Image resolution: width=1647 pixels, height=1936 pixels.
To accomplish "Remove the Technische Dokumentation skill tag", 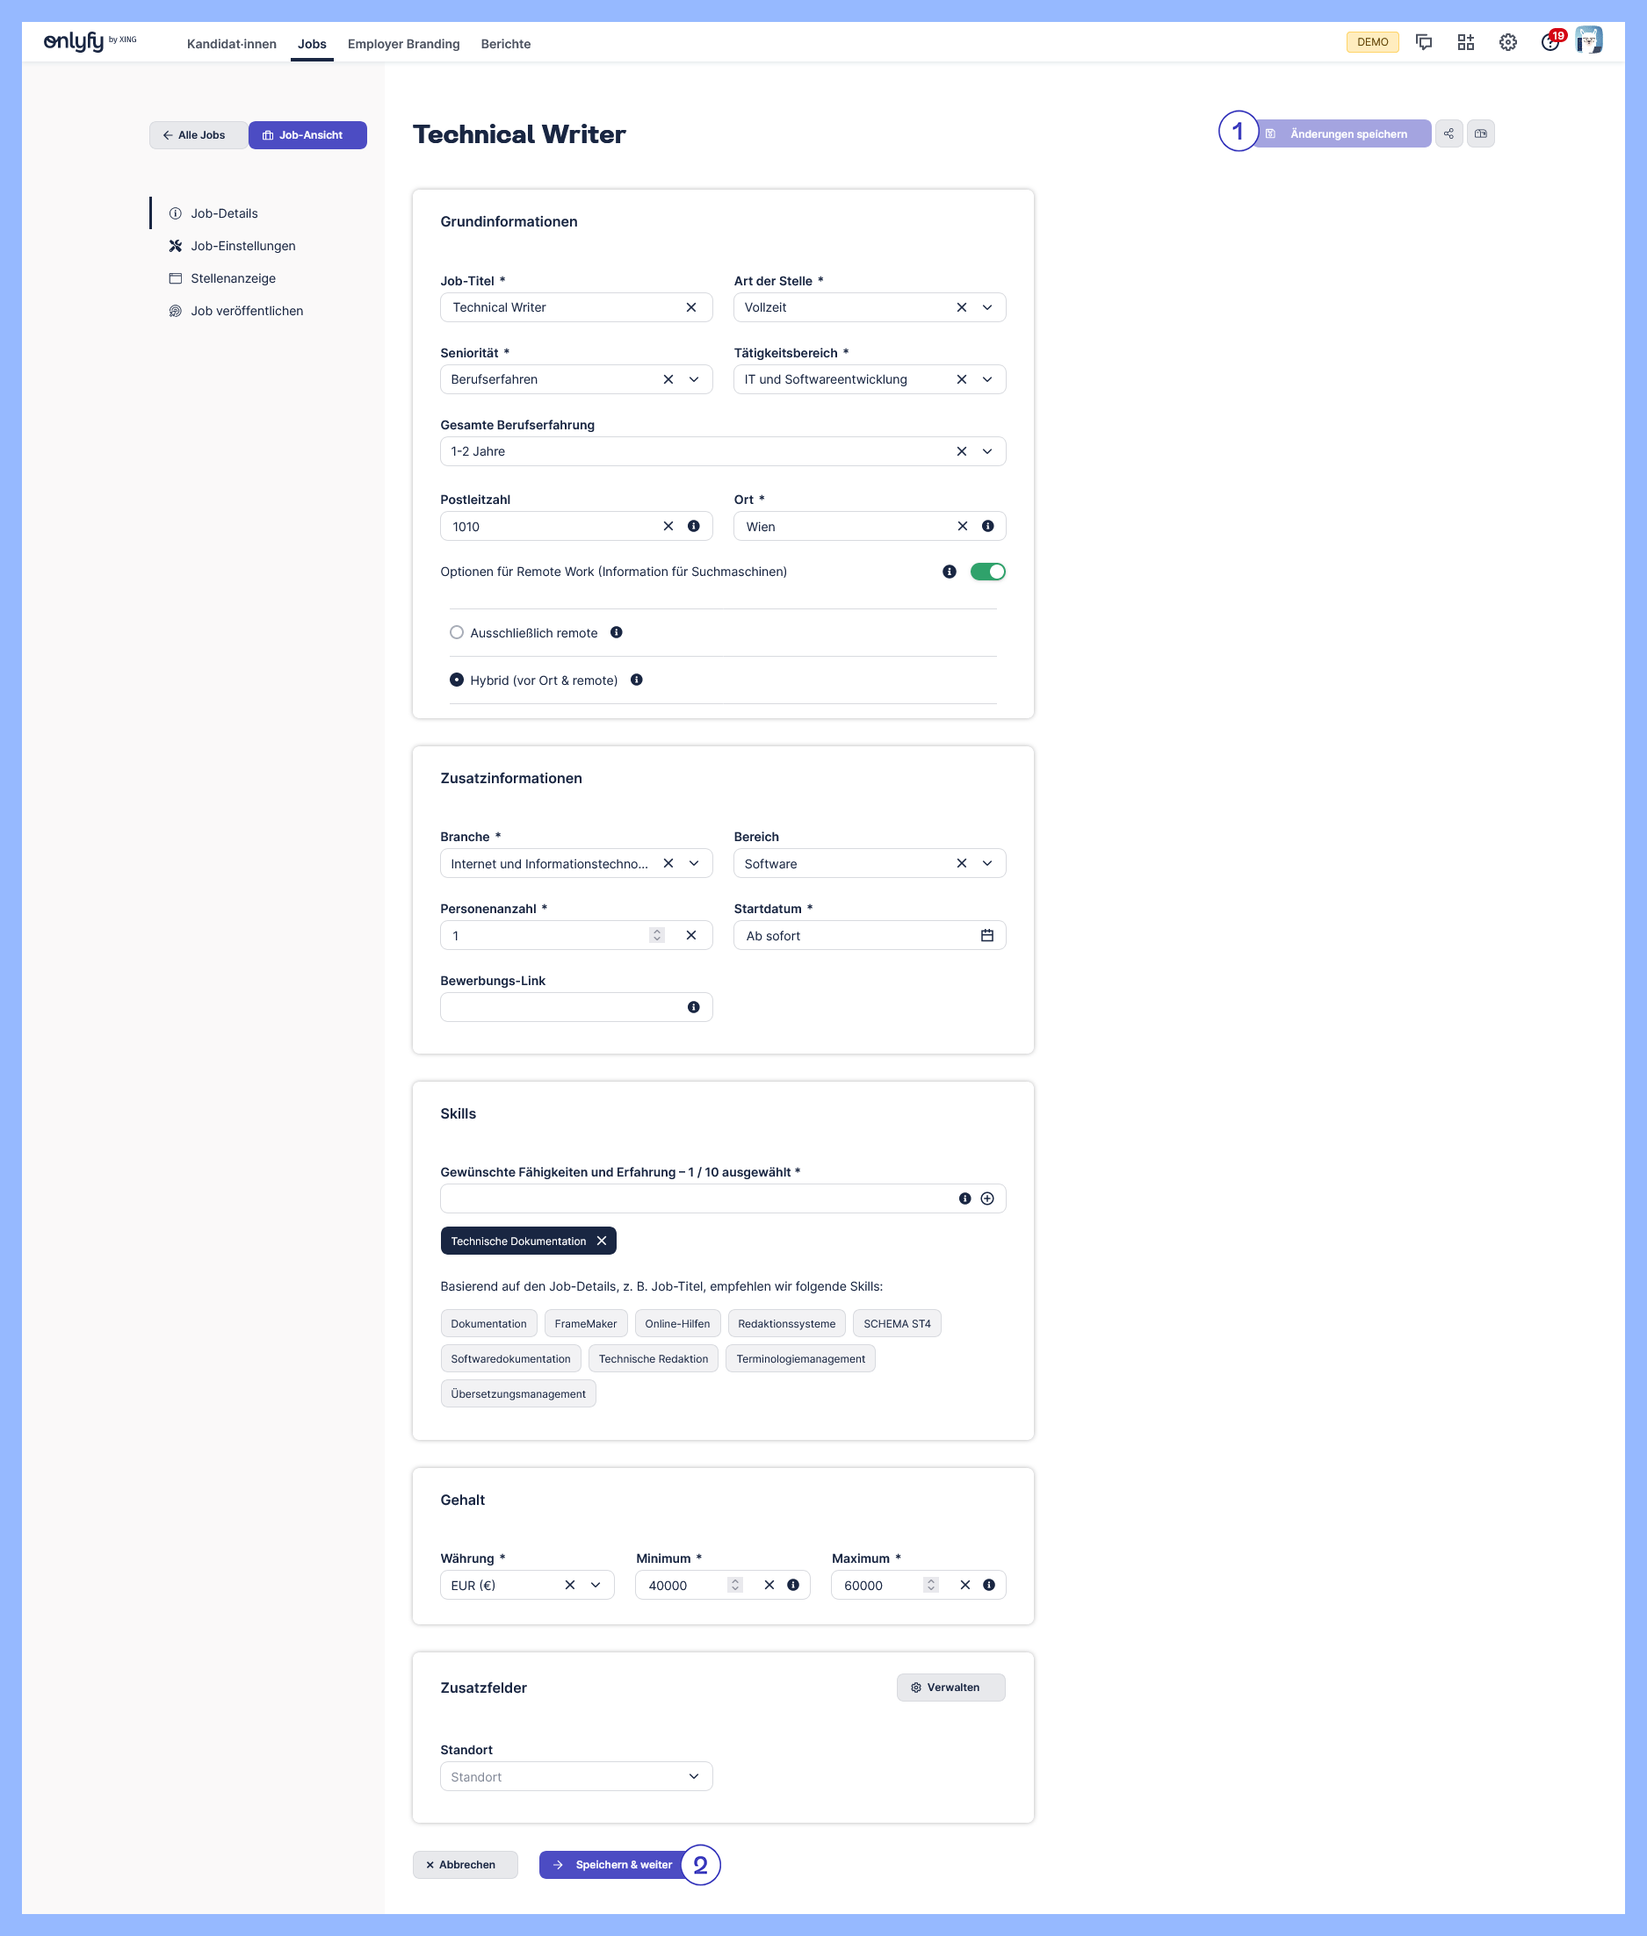I will pyautogui.click(x=603, y=1241).
